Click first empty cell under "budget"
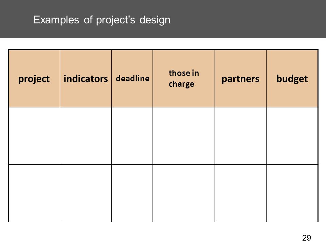This screenshot has width=326, height=244. tap(292, 136)
